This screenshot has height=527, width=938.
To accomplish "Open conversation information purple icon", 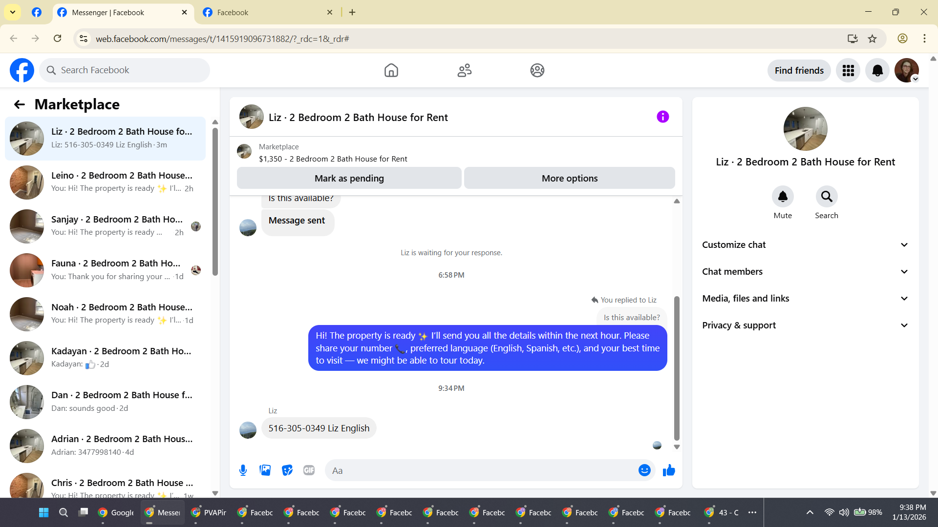I will pyautogui.click(x=662, y=117).
